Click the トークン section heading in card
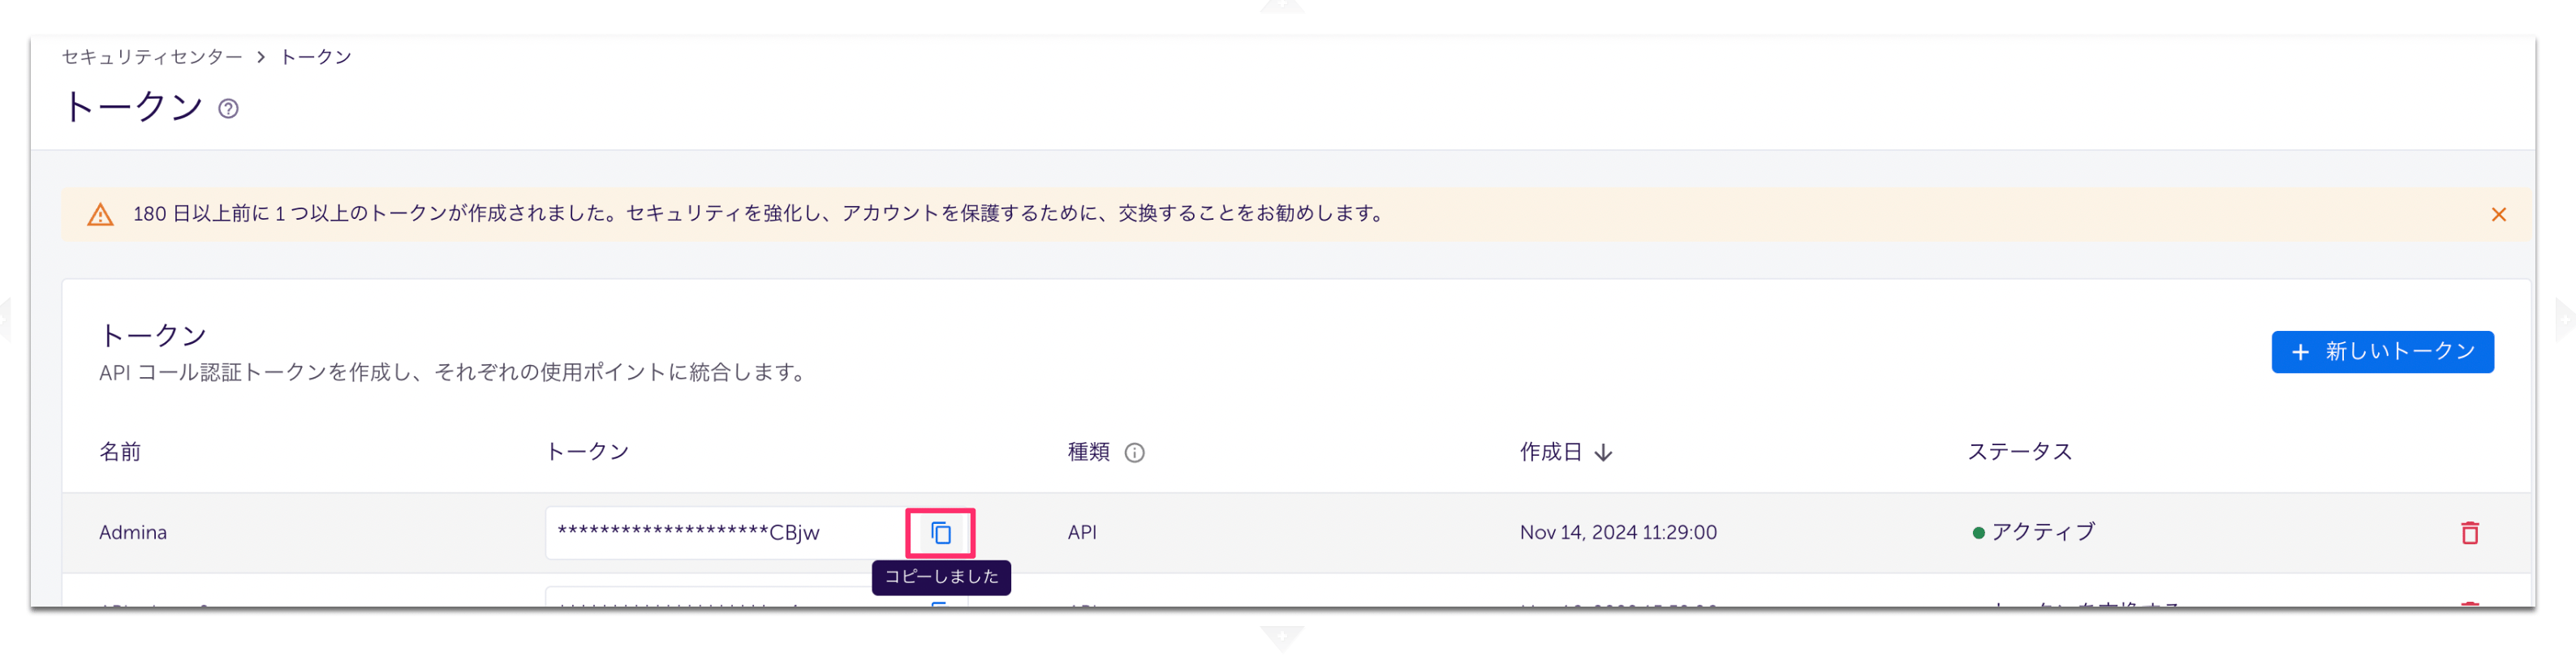 click(x=153, y=336)
